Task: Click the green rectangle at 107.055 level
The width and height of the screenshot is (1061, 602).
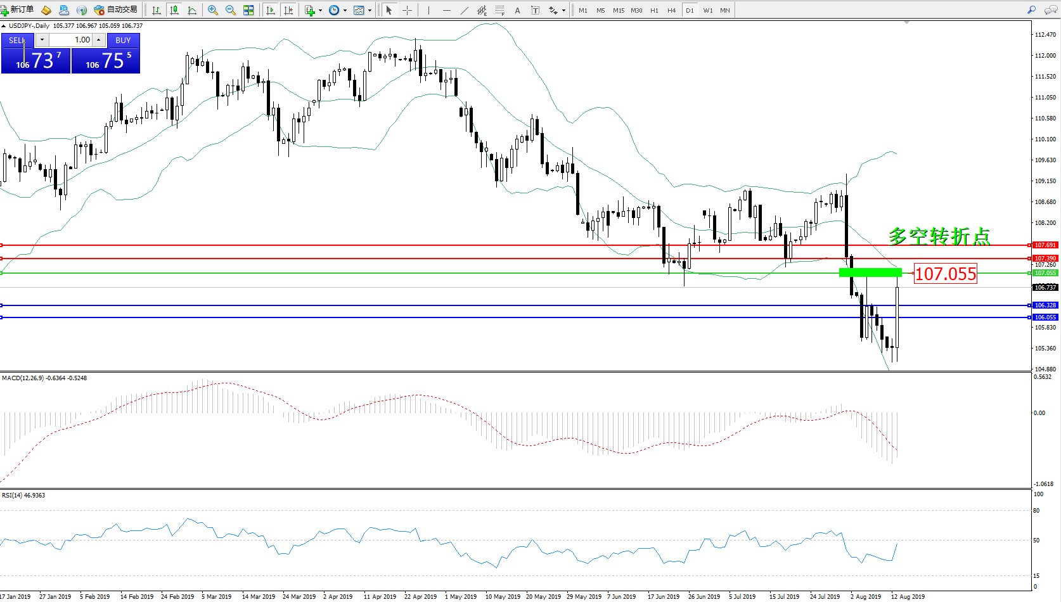Action: click(x=870, y=272)
